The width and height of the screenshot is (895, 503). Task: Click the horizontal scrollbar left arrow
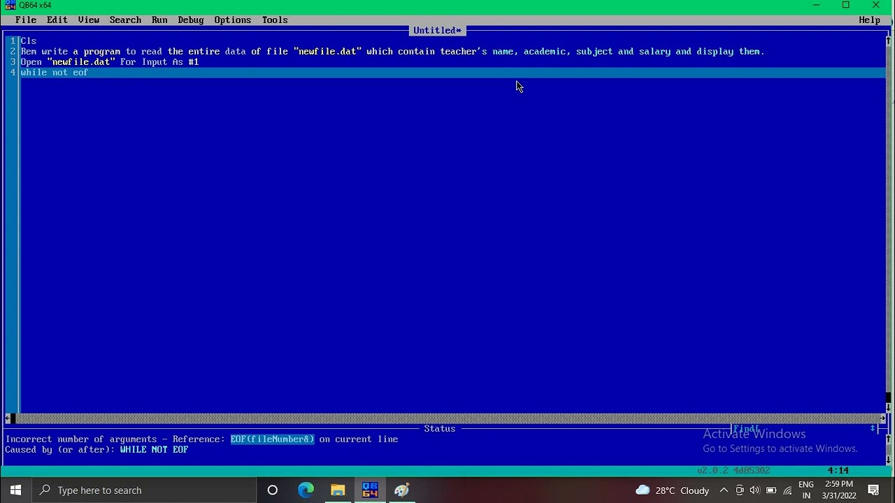tap(8, 418)
